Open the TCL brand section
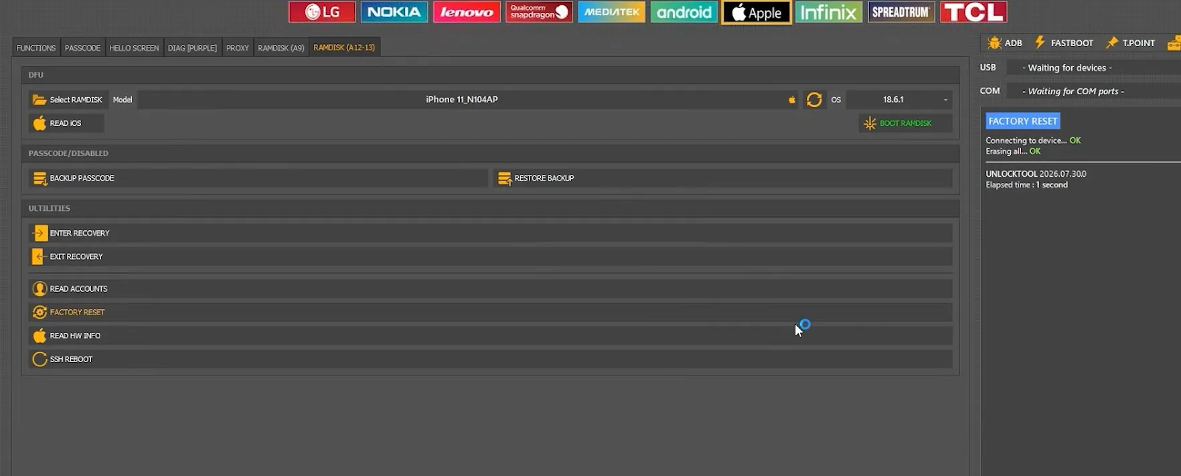This screenshot has width=1181, height=476. 973,12
